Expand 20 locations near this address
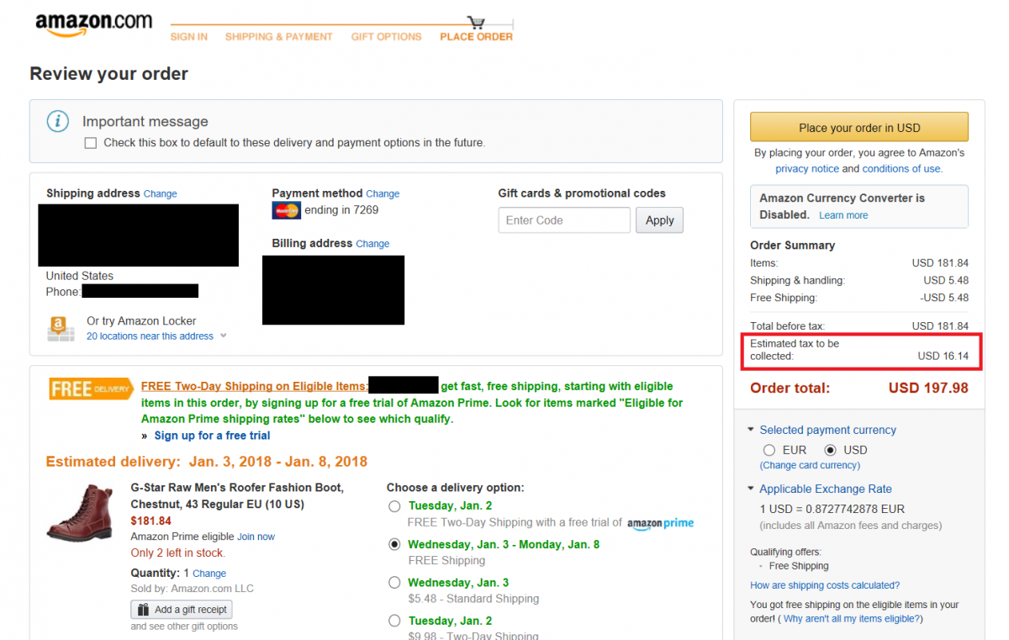 click(156, 336)
